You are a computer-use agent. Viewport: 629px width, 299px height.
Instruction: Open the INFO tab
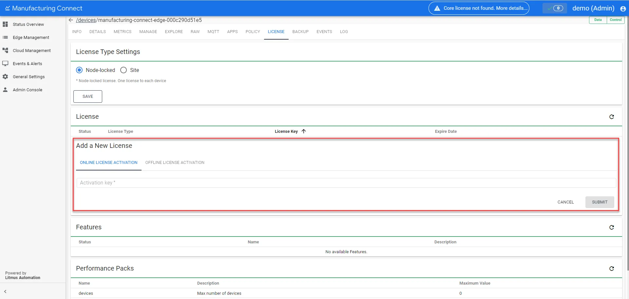pos(77,32)
